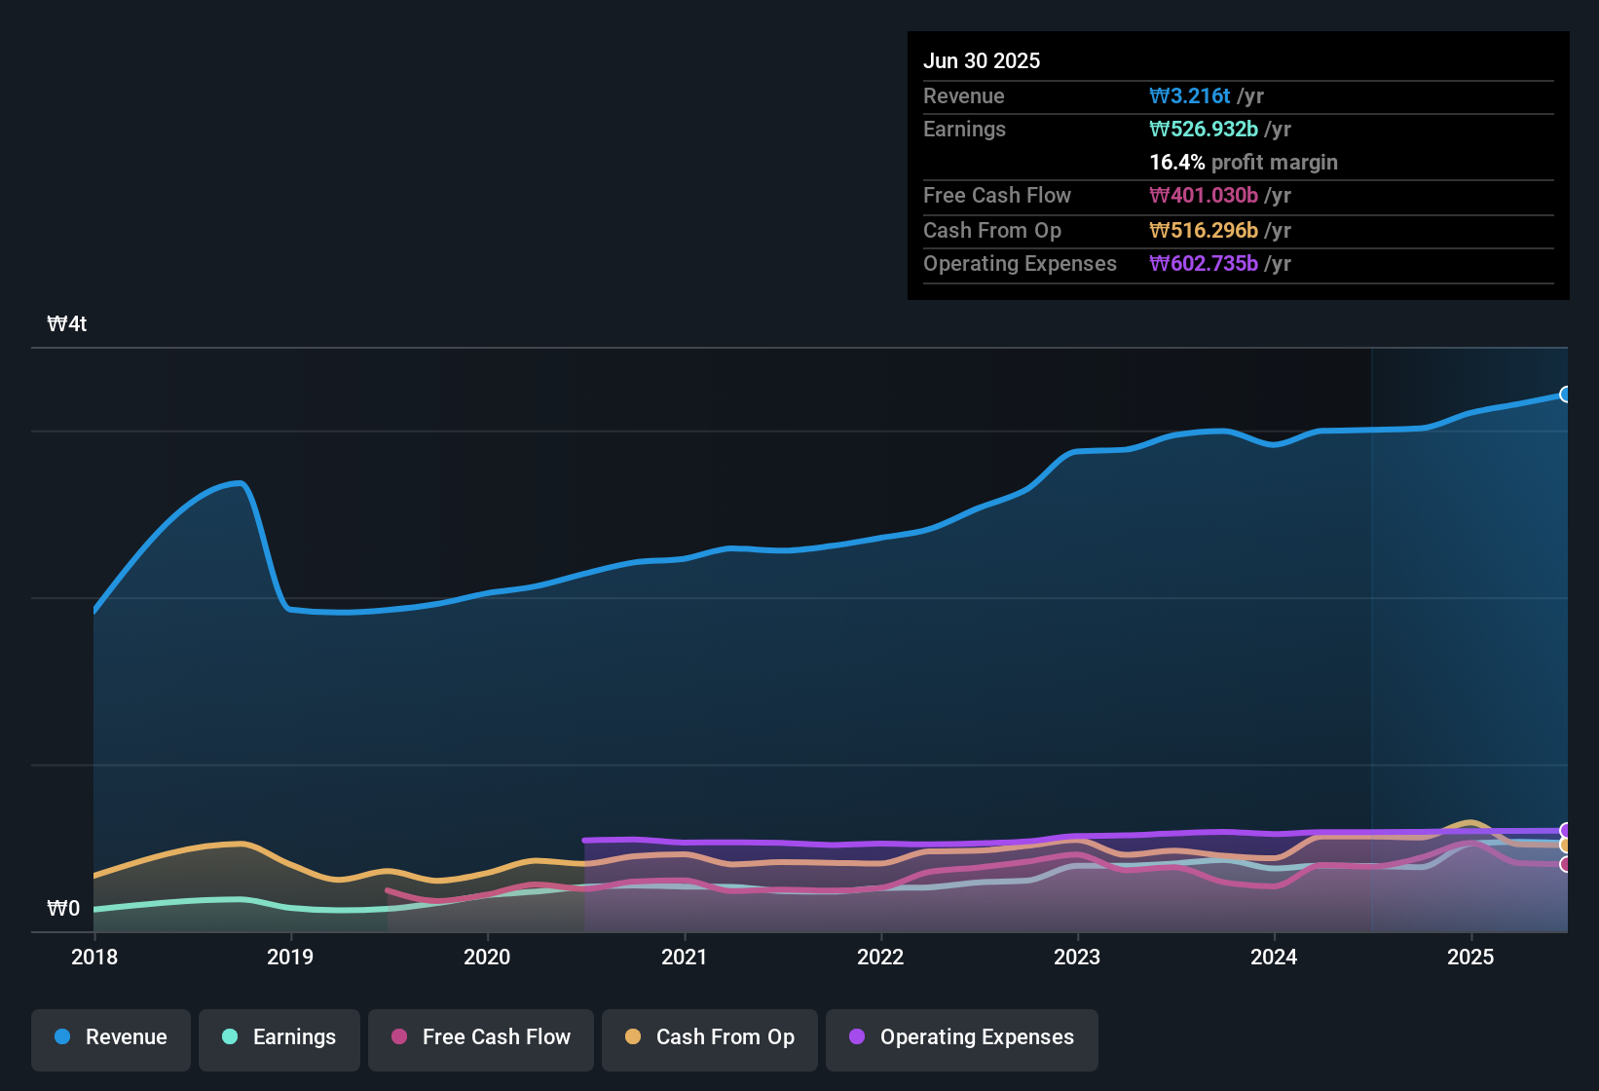Click the blue Revenue legend dot
1599x1091 pixels.
[x=61, y=1037]
